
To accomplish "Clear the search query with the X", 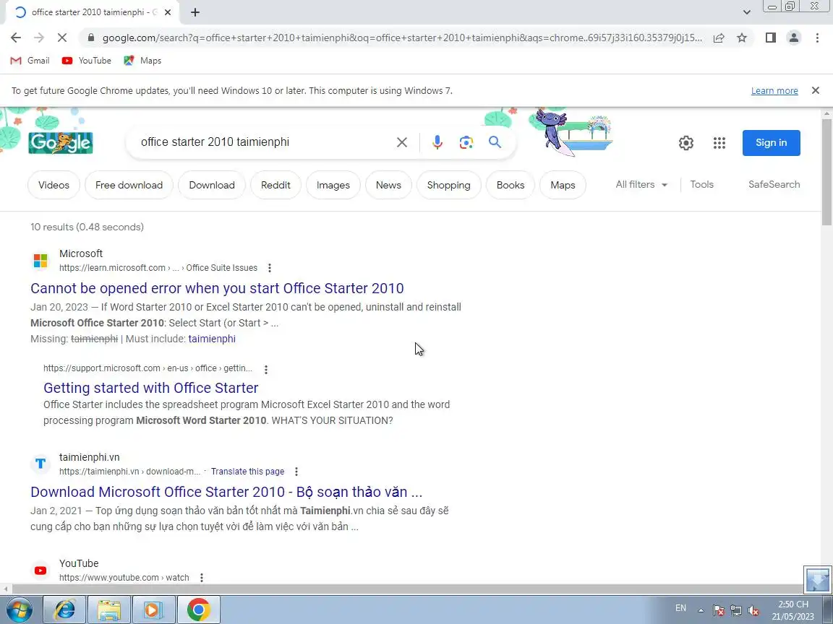I will click(x=402, y=142).
